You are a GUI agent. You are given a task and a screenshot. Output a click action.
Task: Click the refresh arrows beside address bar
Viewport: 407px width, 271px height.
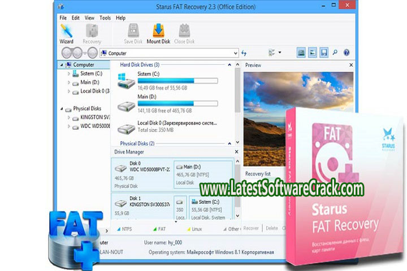point(244,53)
